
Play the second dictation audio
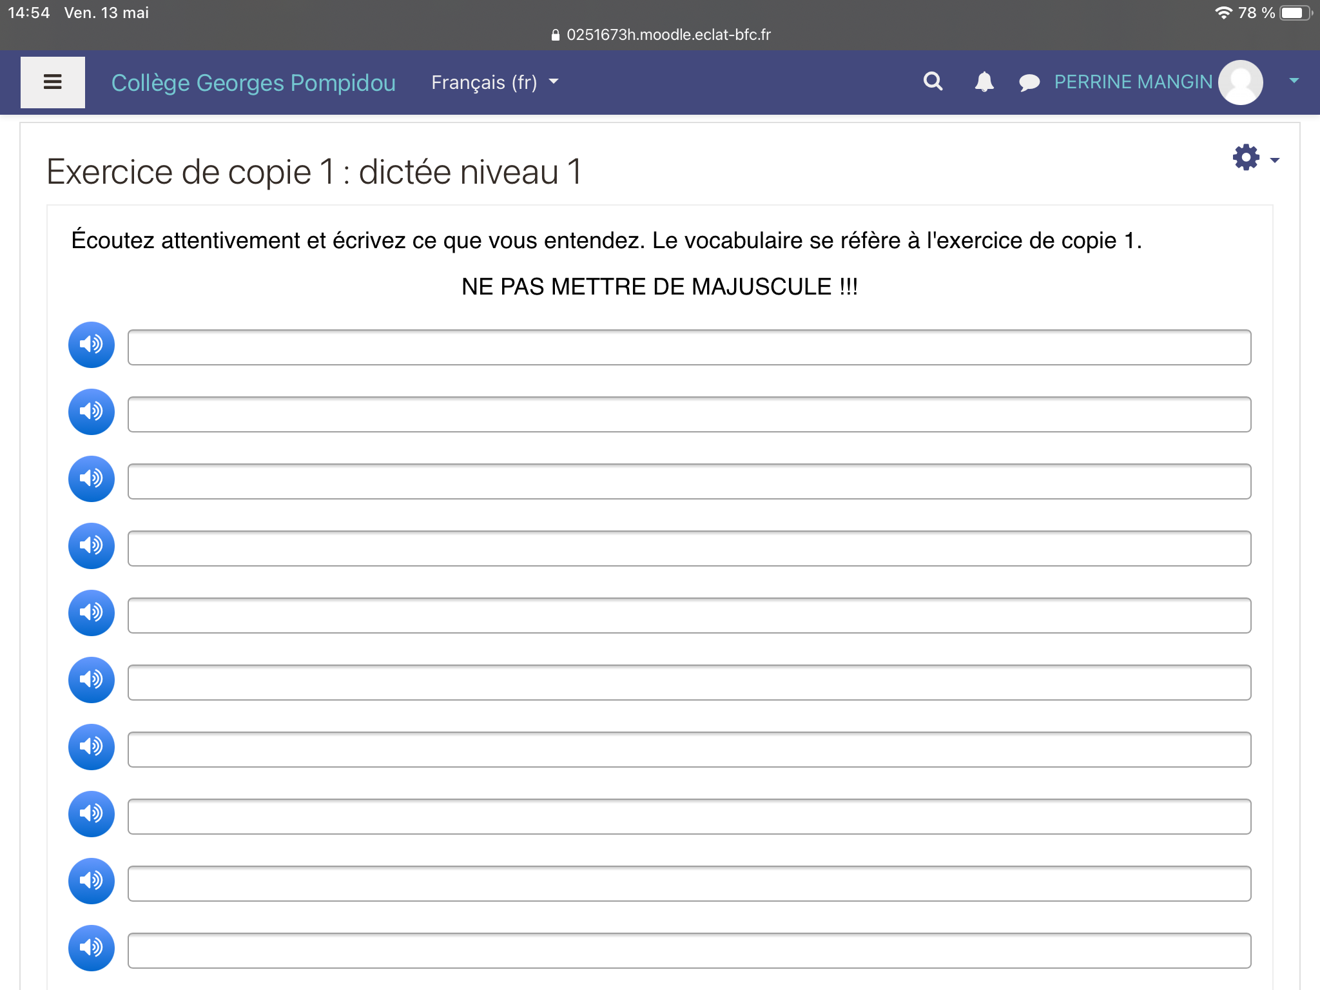pos(92,412)
